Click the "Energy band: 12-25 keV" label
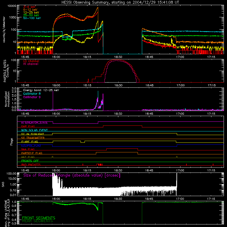 point(41,90)
